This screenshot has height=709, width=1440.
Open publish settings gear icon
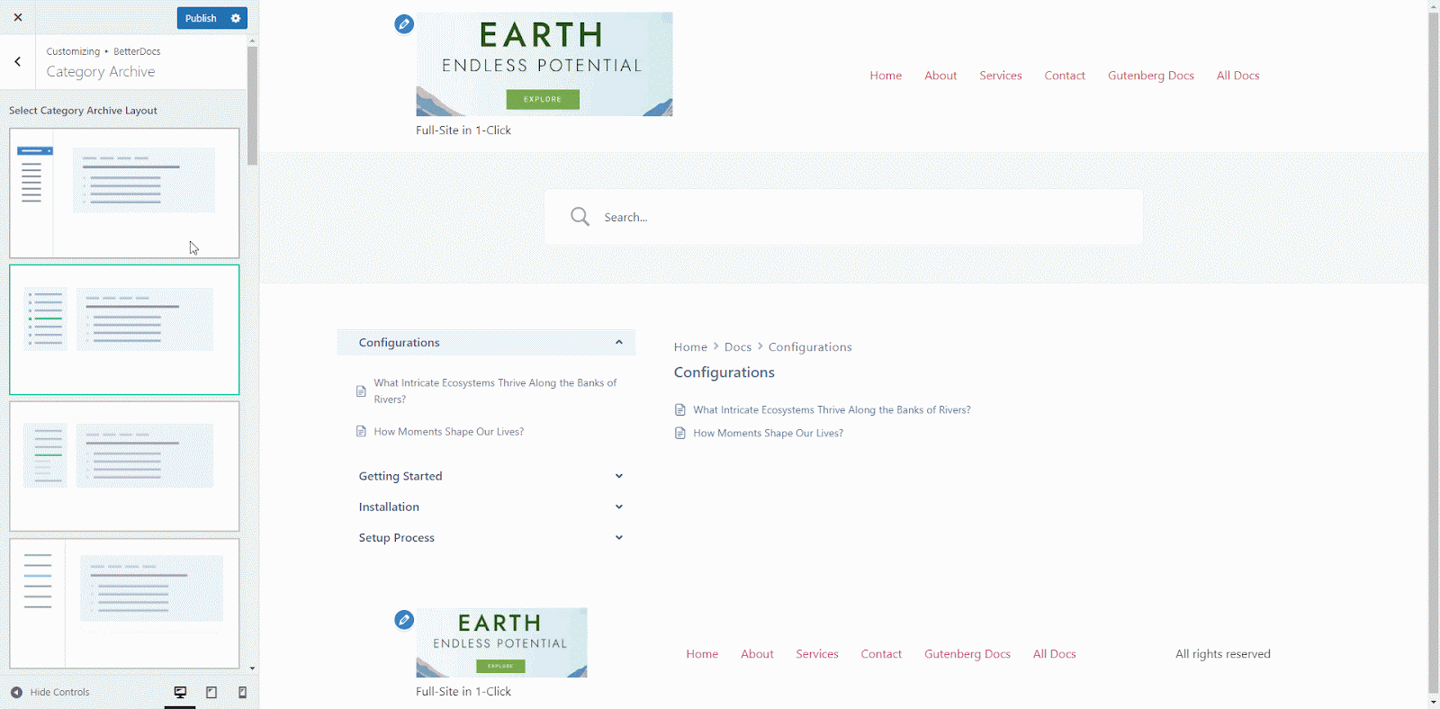pos(236,18)
